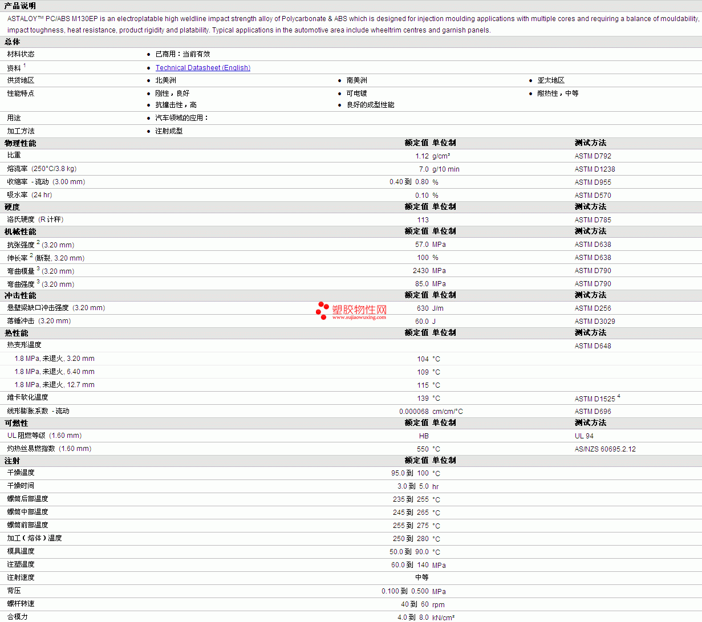The height and width of the screenshot is (622, 702).
Task: Select the ASTM D1238 test method
Action: coord(595,169)
